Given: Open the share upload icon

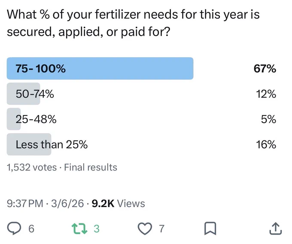Looking at the screenshot, I should click(x=275, y=228).
